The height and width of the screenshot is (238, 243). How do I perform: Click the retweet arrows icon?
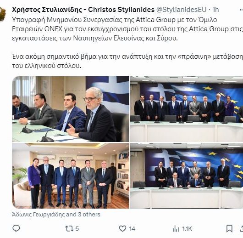click(69, 229)
